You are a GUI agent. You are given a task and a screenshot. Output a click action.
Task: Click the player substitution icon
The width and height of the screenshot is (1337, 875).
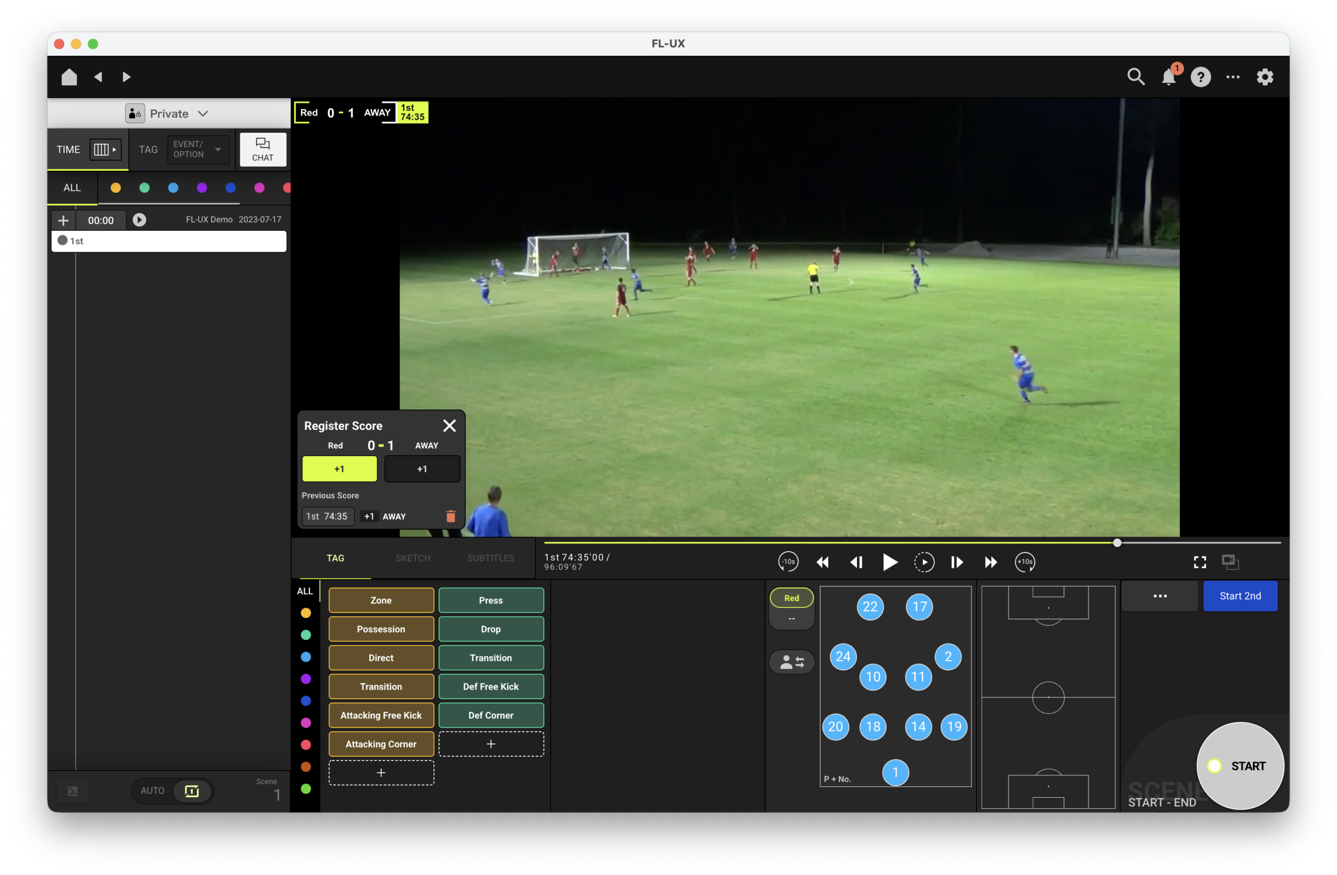(x=792, y=662)
